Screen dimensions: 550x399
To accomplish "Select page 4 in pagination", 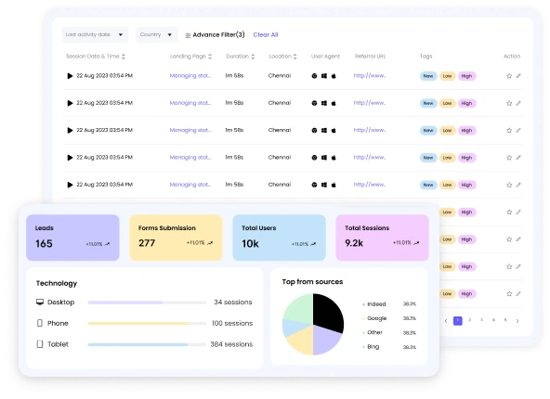I will coord(493,320).
